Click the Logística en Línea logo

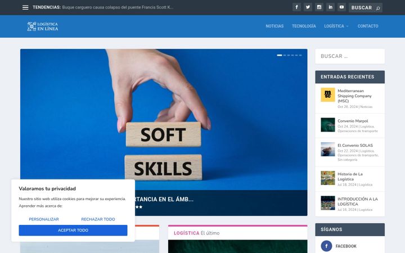[43, 26]
